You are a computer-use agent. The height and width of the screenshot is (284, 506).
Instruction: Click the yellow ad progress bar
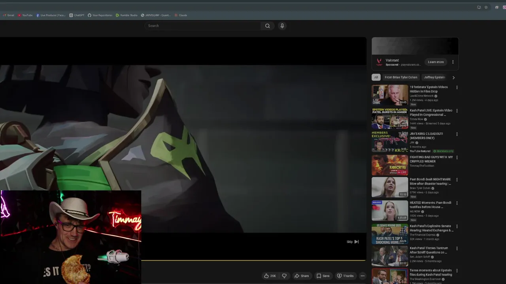click(253, 260)
